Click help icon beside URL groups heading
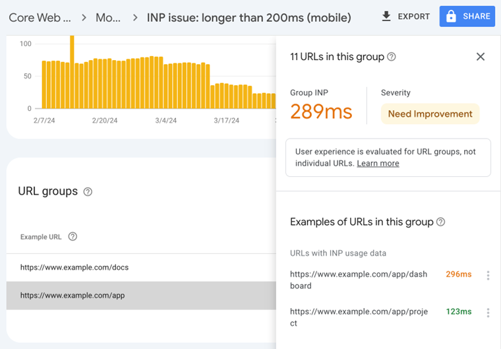This screenshot has width=501, height=349. (x=88, y=192)
